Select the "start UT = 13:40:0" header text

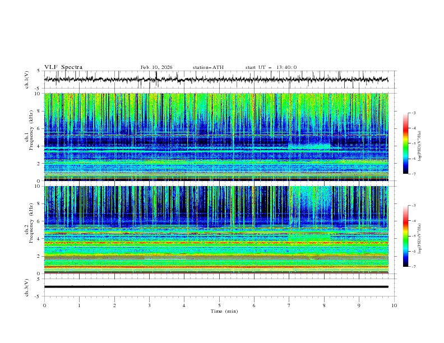tap(271, 67)
